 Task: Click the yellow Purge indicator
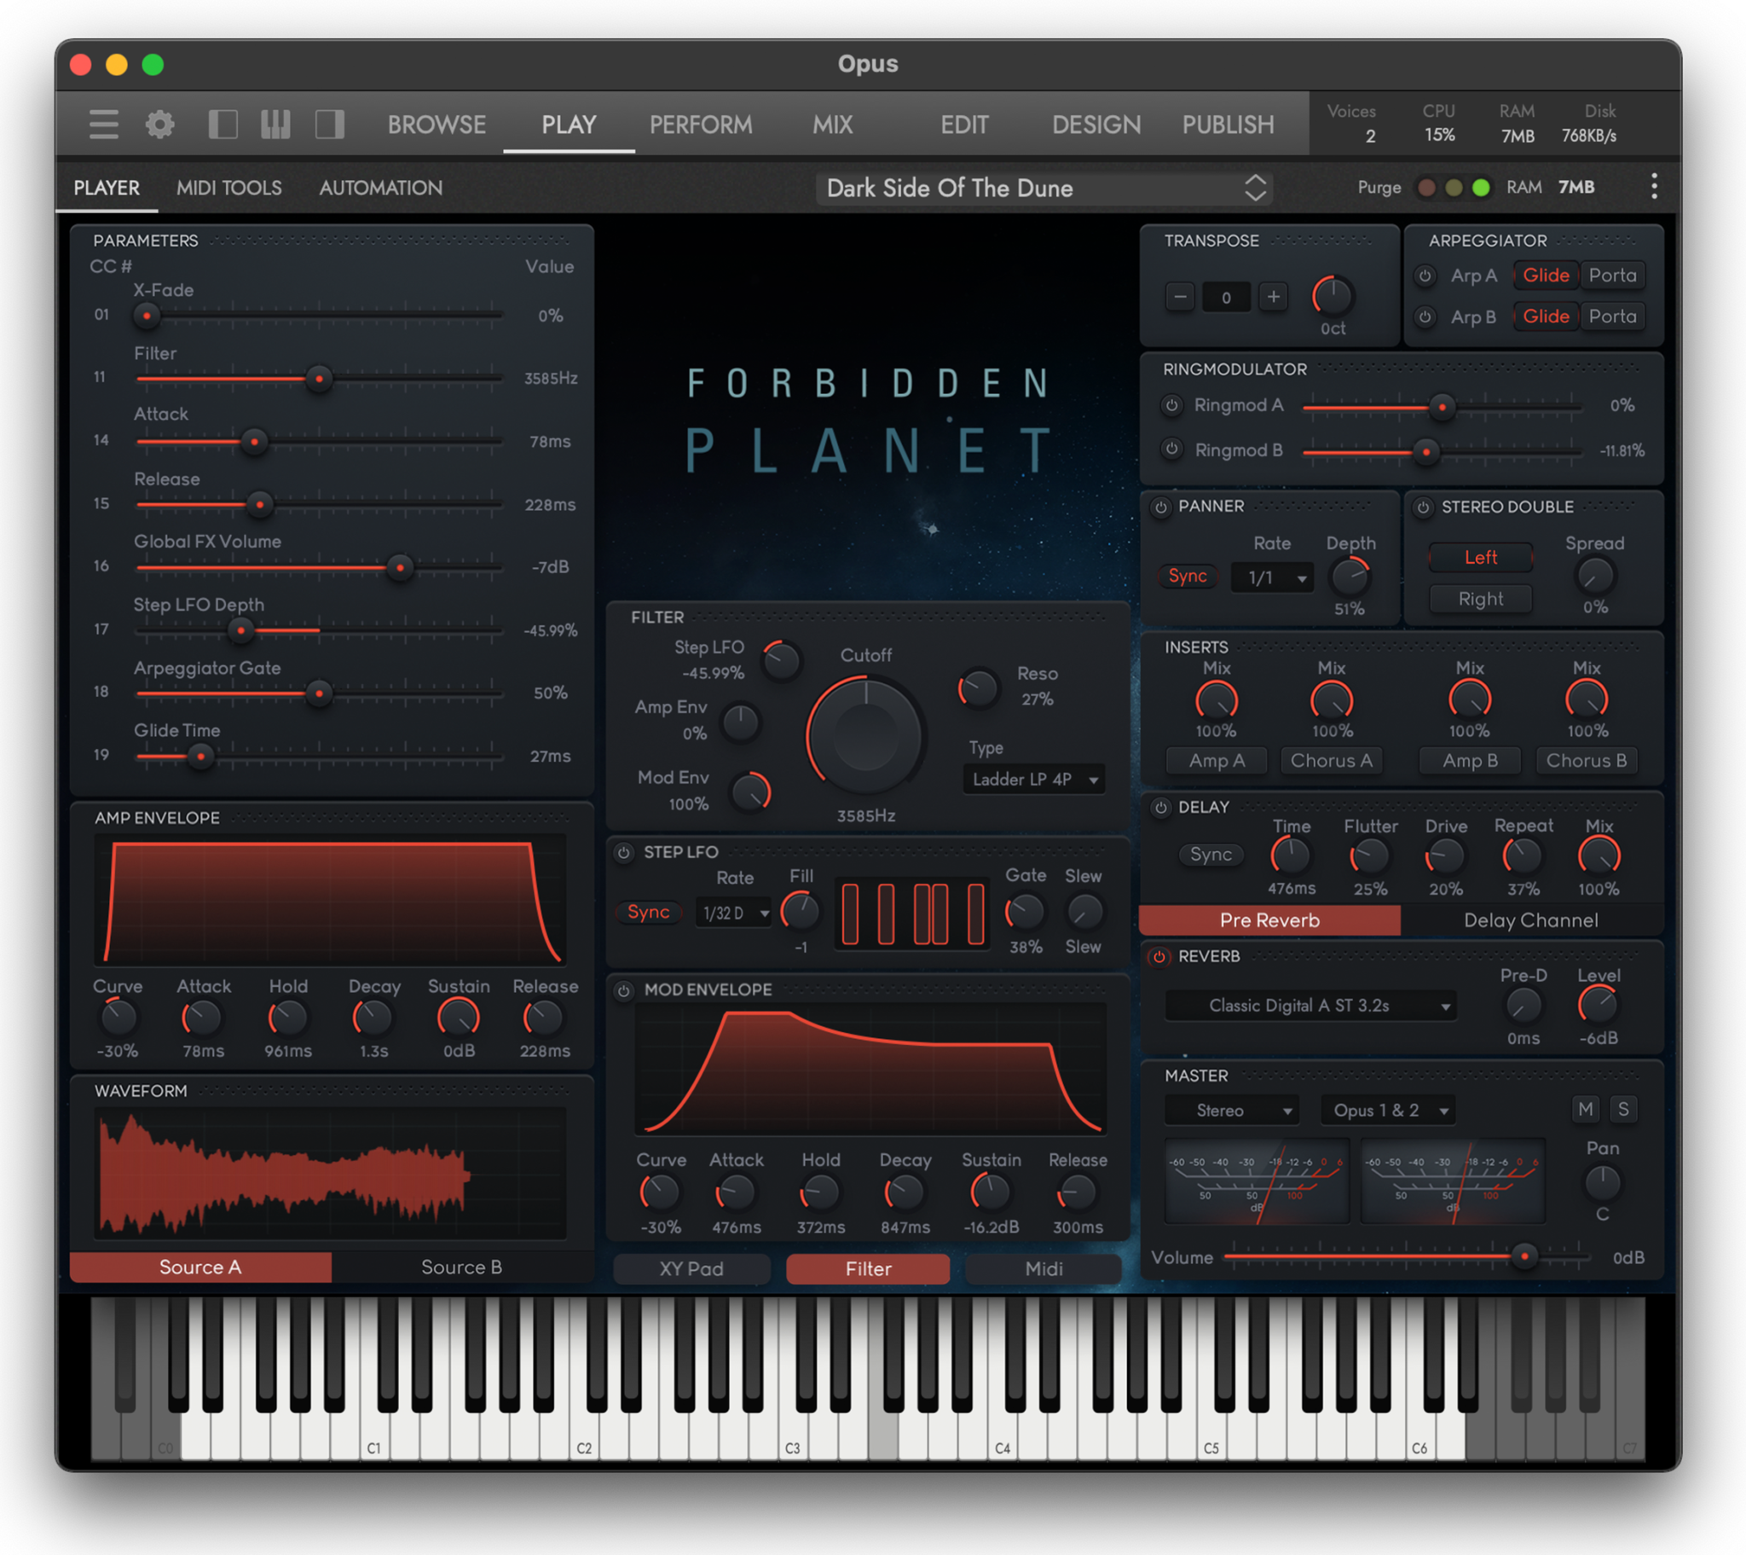(1453, 187)
